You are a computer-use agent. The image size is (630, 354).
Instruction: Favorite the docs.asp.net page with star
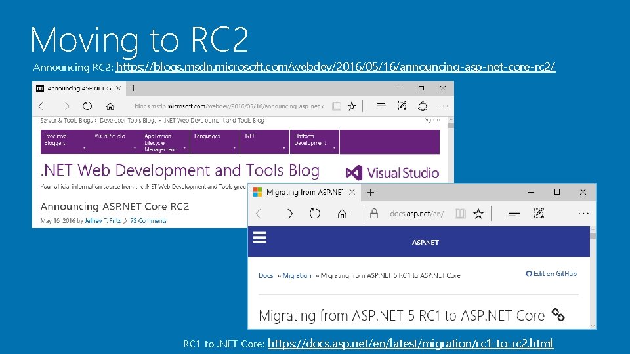[478, 214]
